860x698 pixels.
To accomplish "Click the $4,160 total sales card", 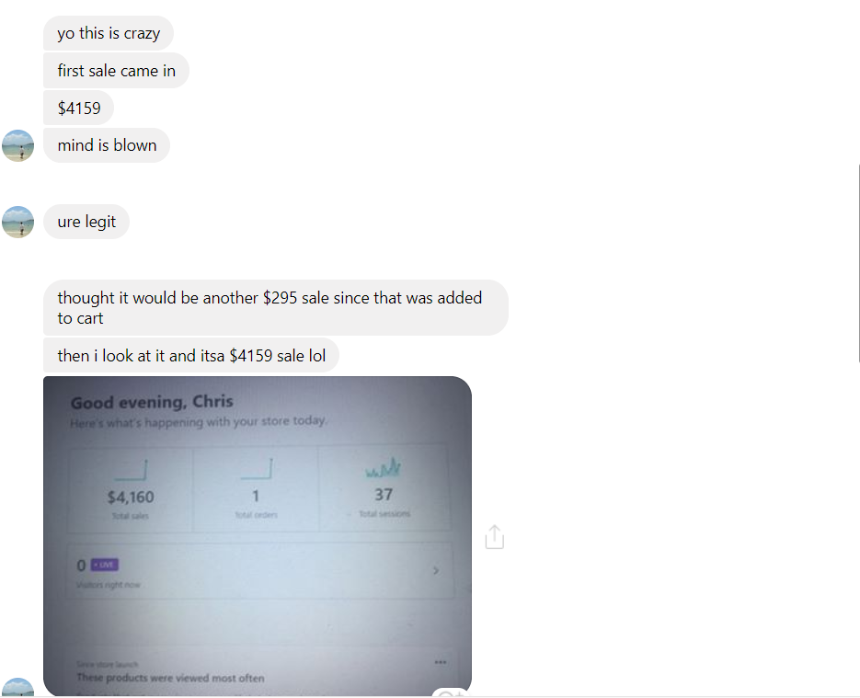I will tap(131, 489).
